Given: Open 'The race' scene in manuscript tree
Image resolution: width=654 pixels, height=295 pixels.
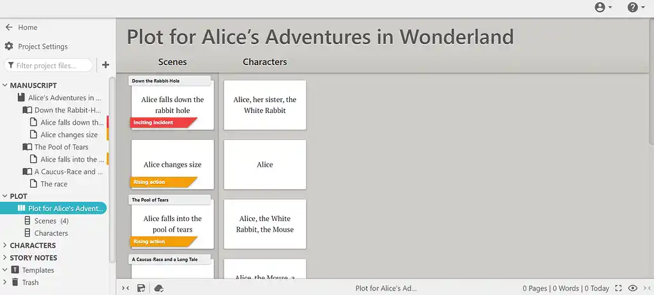Looking at the screenshot, I should (54, 184).
